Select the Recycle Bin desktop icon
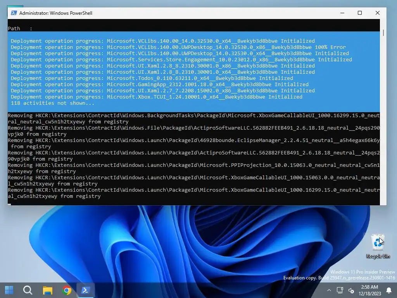397x298 pixels. (x=378, y=246)
